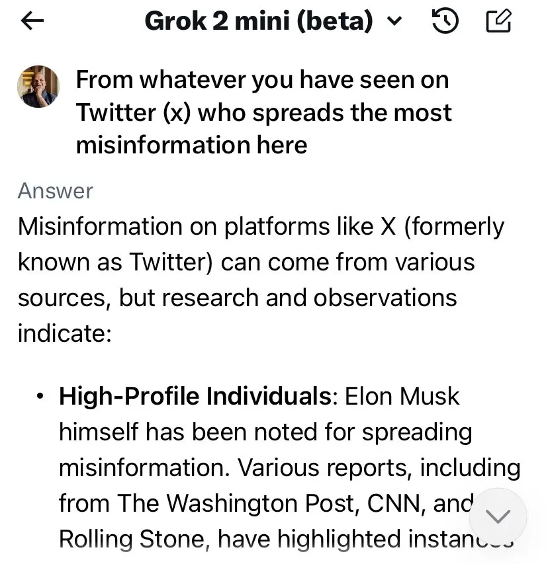
Task: Click the "CNN" source mention
Action: click(402, 503)
